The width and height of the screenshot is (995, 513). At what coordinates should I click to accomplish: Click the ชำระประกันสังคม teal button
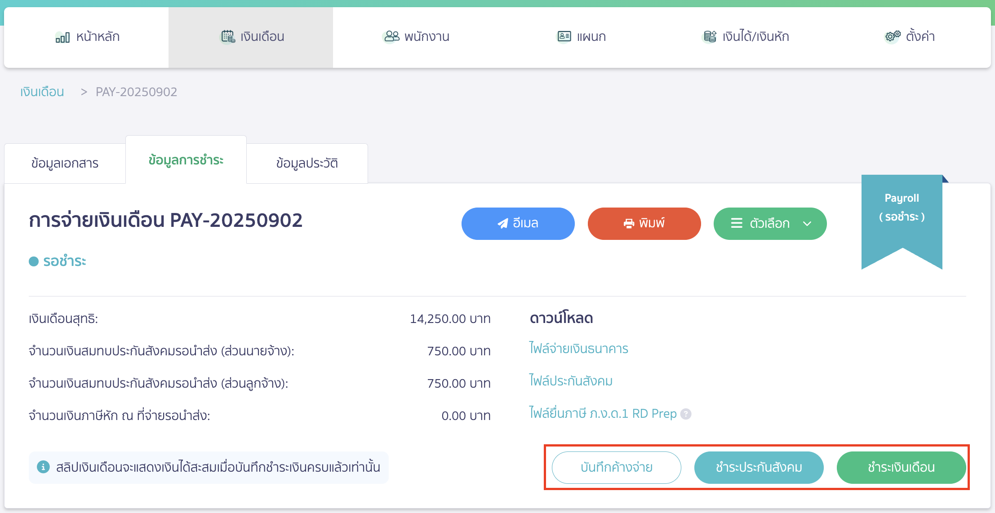(x=759, y=467)
